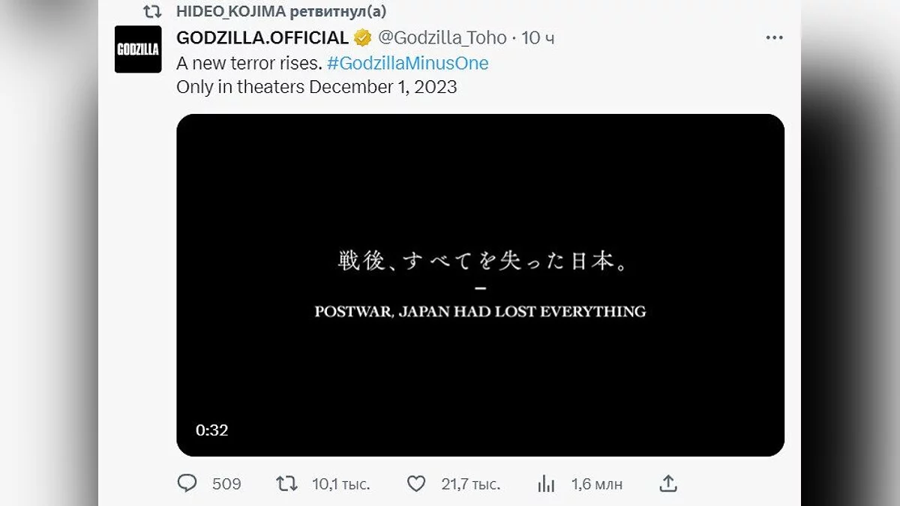Click the 0:32 video duration label
This screenshot has width=900, height=506.
point(211,430)
